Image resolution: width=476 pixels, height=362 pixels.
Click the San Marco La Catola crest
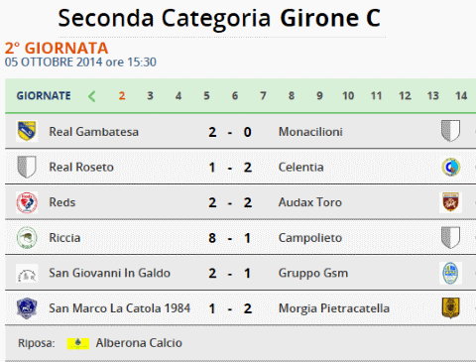[x=27, y=308]
